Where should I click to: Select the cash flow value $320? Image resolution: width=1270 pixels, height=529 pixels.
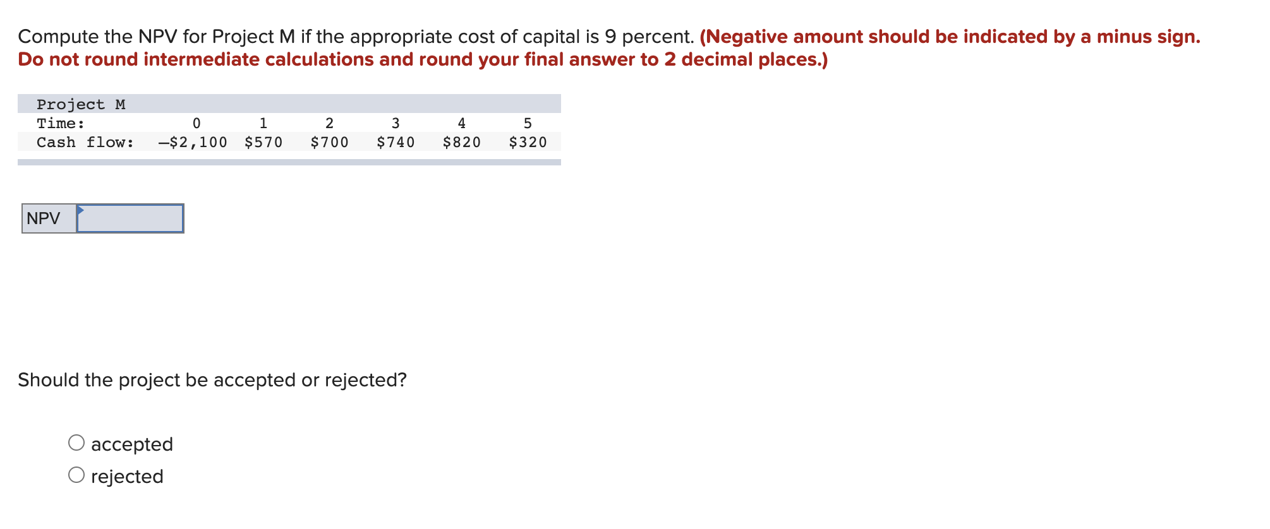[x=527, y=141]
